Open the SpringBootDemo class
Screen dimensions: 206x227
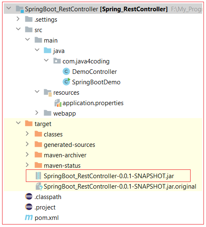point(96,82)
